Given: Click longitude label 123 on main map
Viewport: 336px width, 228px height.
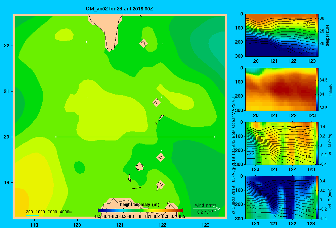Looking at the screenshot, I should coord(206,225).
